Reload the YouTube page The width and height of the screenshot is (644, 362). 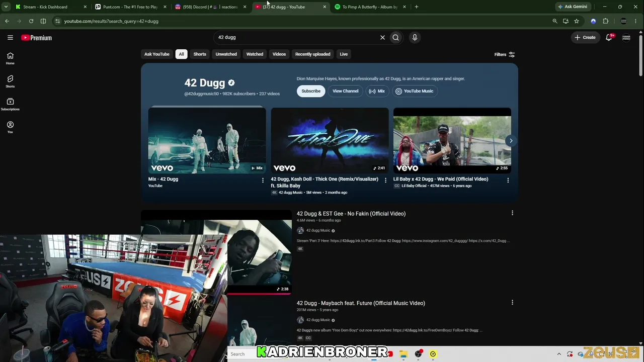point(31,21)
